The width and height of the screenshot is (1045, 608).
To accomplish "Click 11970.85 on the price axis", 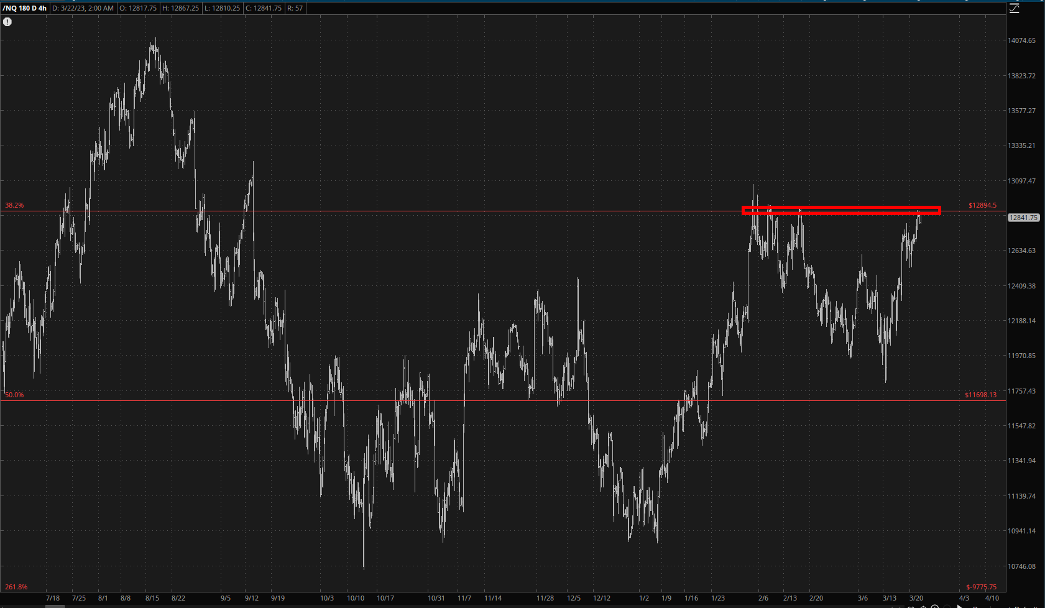I will [x=1021, y=356].
